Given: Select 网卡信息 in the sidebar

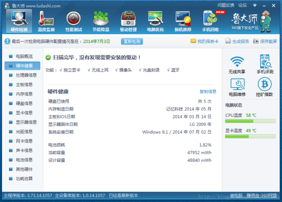Looking at the screenshot, I should point(22,141).
